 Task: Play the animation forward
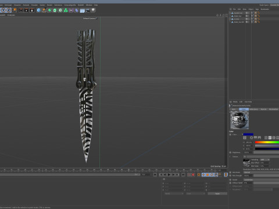click(169, 175)
